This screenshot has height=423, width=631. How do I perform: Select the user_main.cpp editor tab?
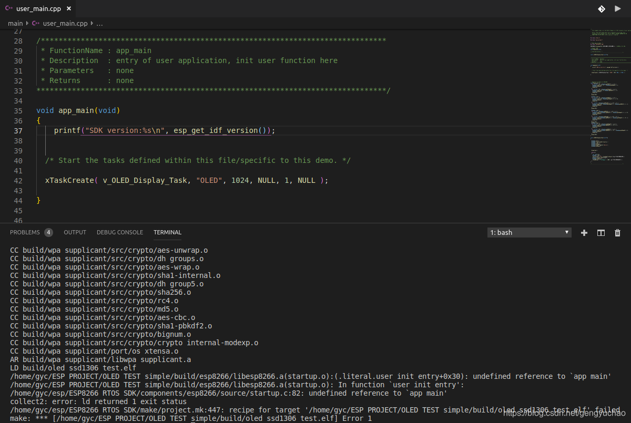pyautogui.click(x=38, y=9)
